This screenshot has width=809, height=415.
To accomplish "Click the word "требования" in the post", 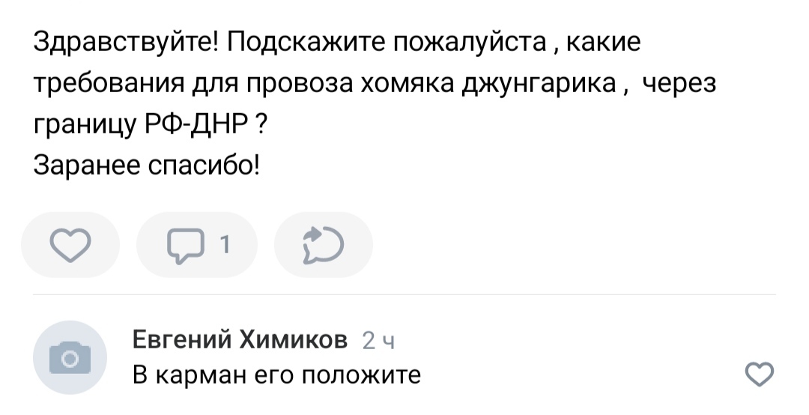I will pos(109,85).
